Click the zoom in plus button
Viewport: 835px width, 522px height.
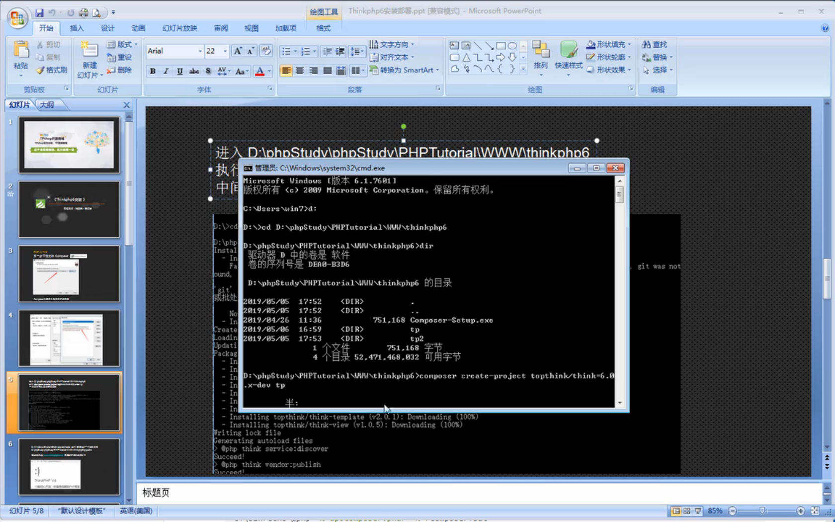click(x=800, y=511)
